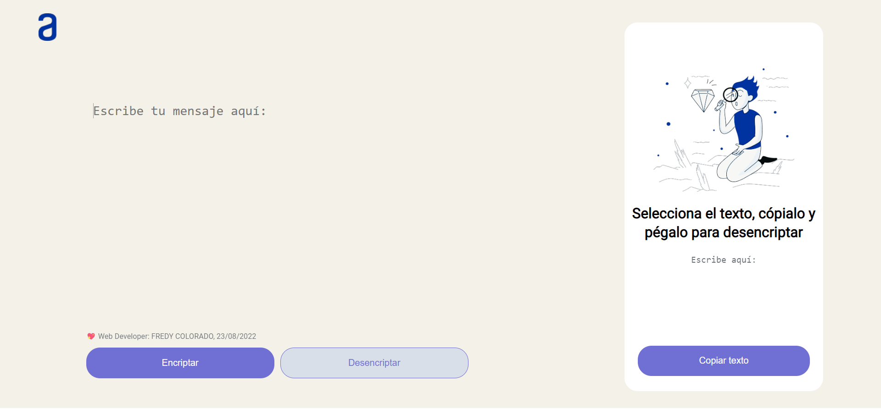Click the sketched plant left of the person
This screenshot has height=409, width=881.
[x=682, y=155]
